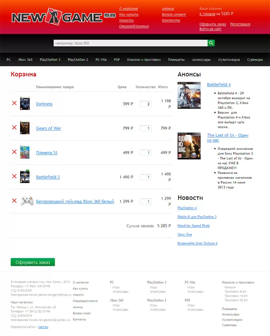
Task: Open the Xbox 360 category
Action: pos(25,59)
